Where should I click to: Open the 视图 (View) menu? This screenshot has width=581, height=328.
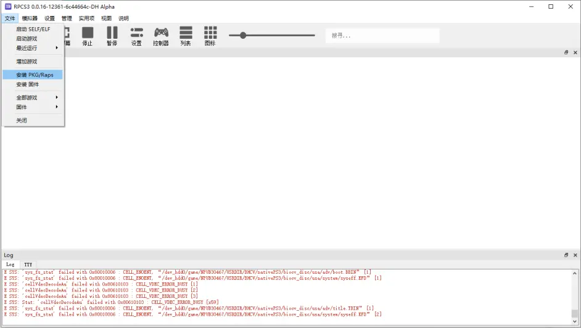point(106,18)
